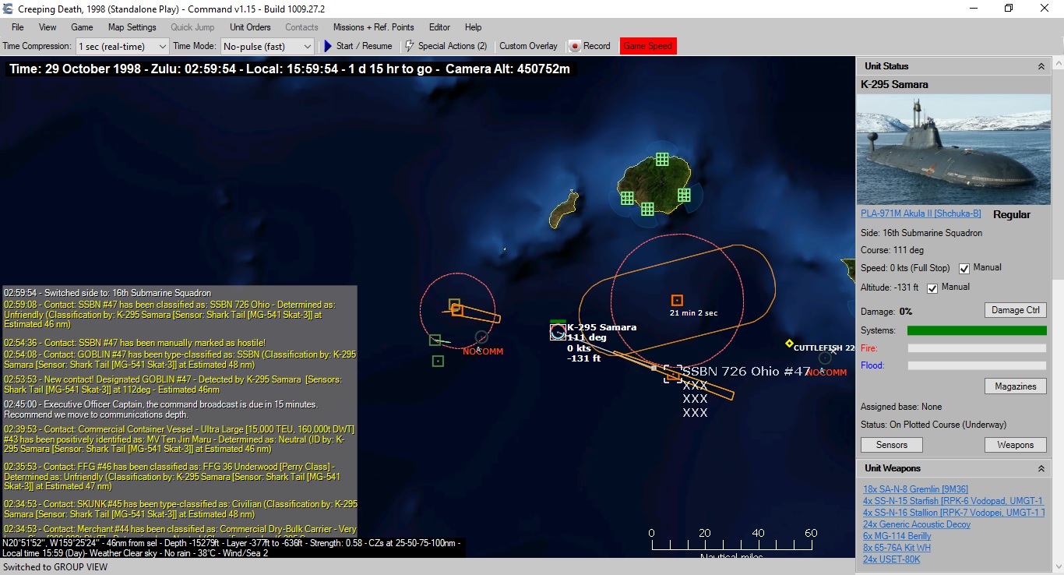Open the Missions + Ref. Points menu

click(x=374, y=27)
